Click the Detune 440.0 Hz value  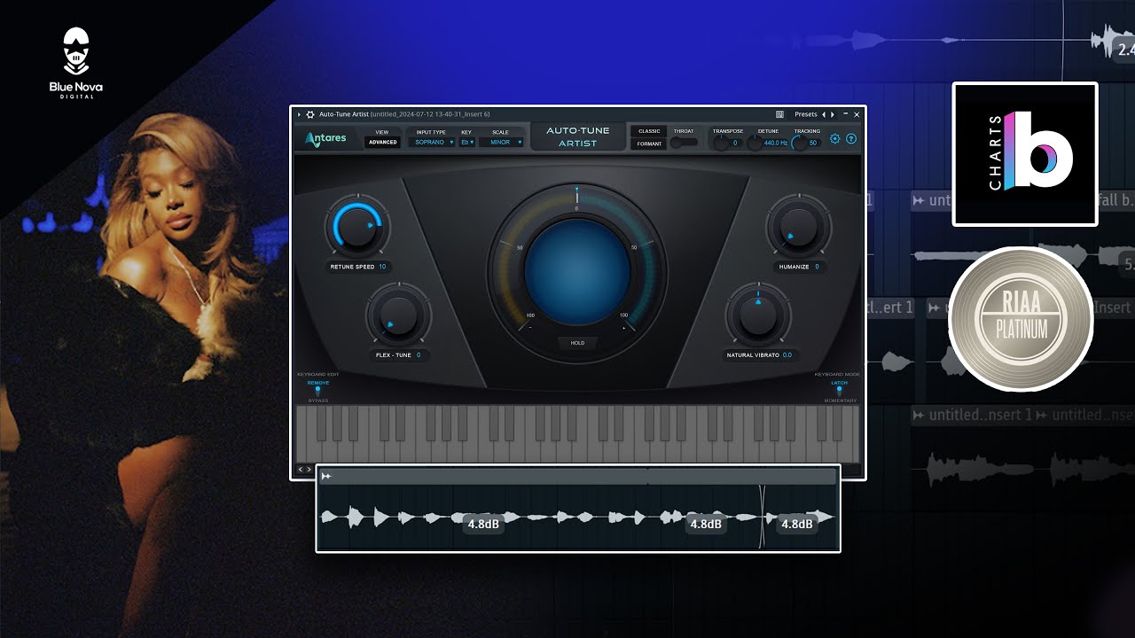776,143
